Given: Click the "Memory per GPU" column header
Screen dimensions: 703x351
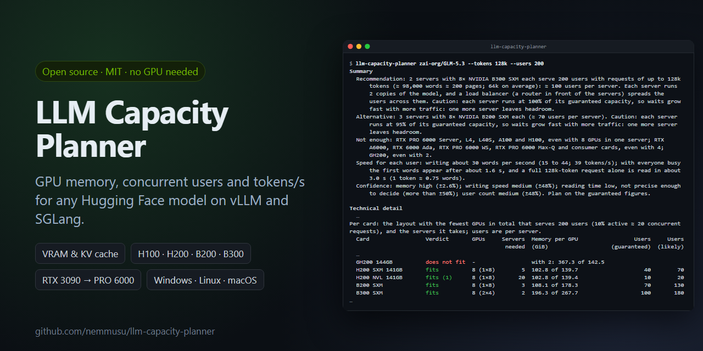Looking at the screenshot, I should [555, 239].
